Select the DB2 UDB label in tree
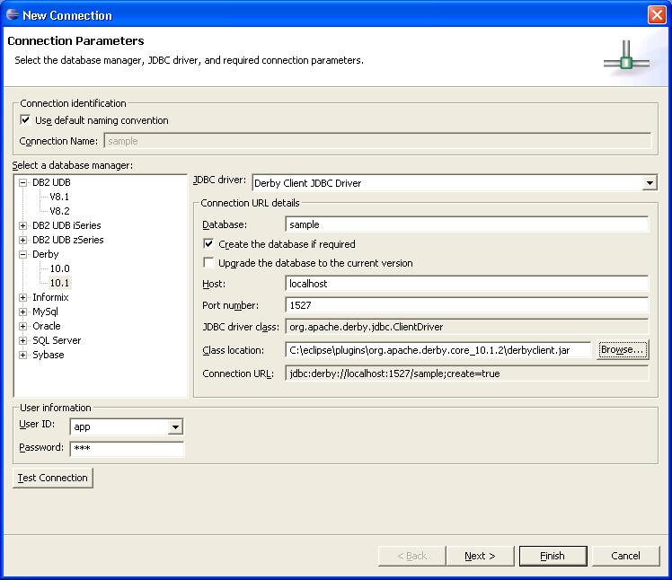Image resolution: width=672 pixels, height=580 pixels. [x=51, y=182]
